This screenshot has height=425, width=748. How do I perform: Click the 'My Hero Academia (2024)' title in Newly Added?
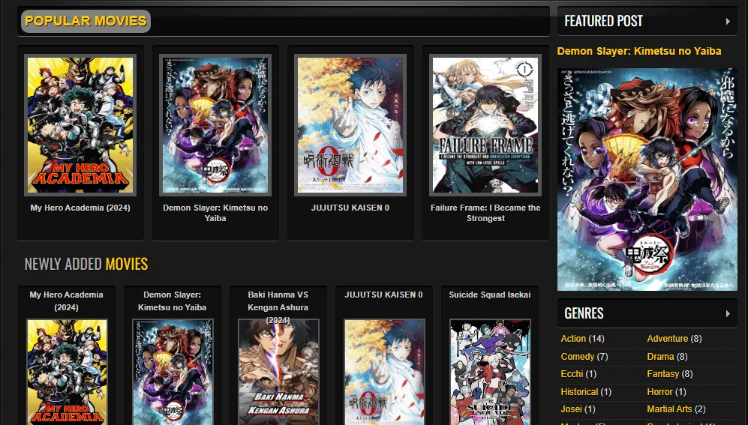point(66,301)
